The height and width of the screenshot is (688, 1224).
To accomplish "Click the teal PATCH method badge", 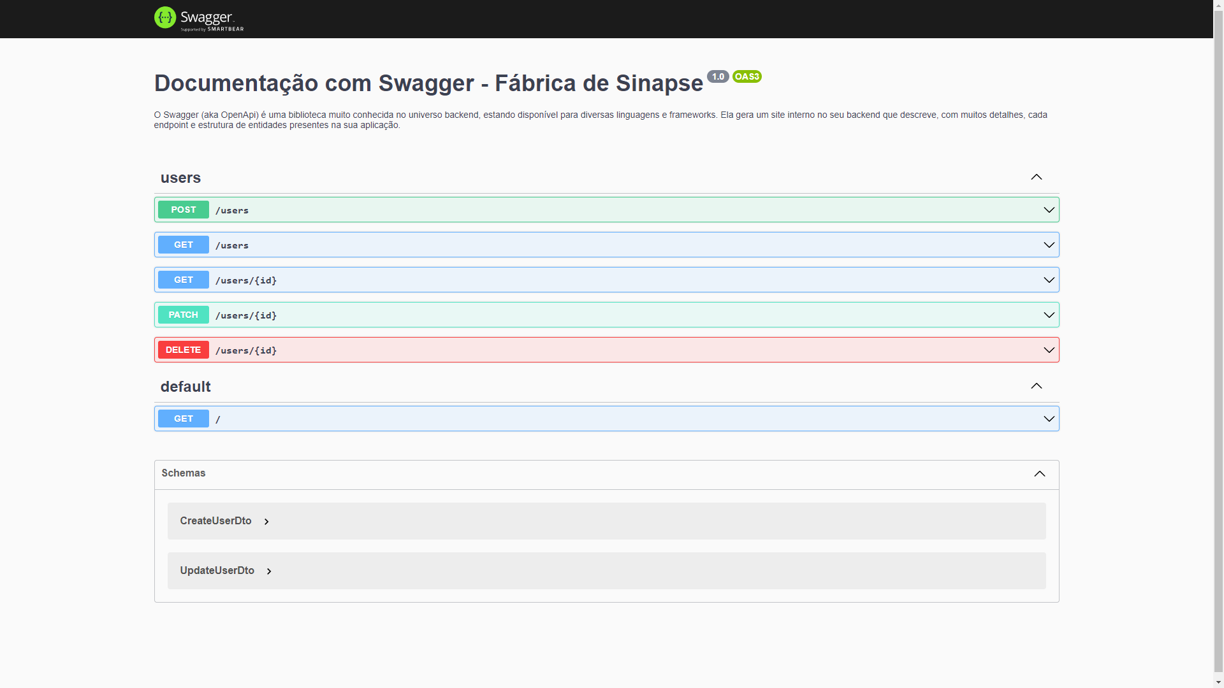I will coord(183,315).
